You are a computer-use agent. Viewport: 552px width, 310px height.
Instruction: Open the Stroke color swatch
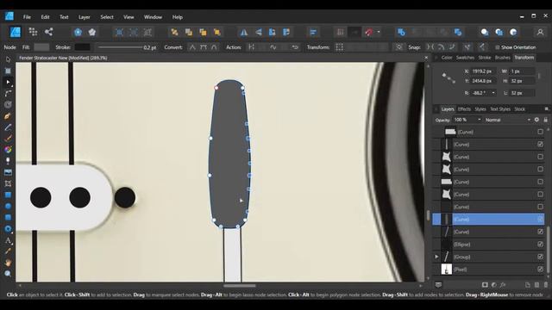click(x=82, y=47)
